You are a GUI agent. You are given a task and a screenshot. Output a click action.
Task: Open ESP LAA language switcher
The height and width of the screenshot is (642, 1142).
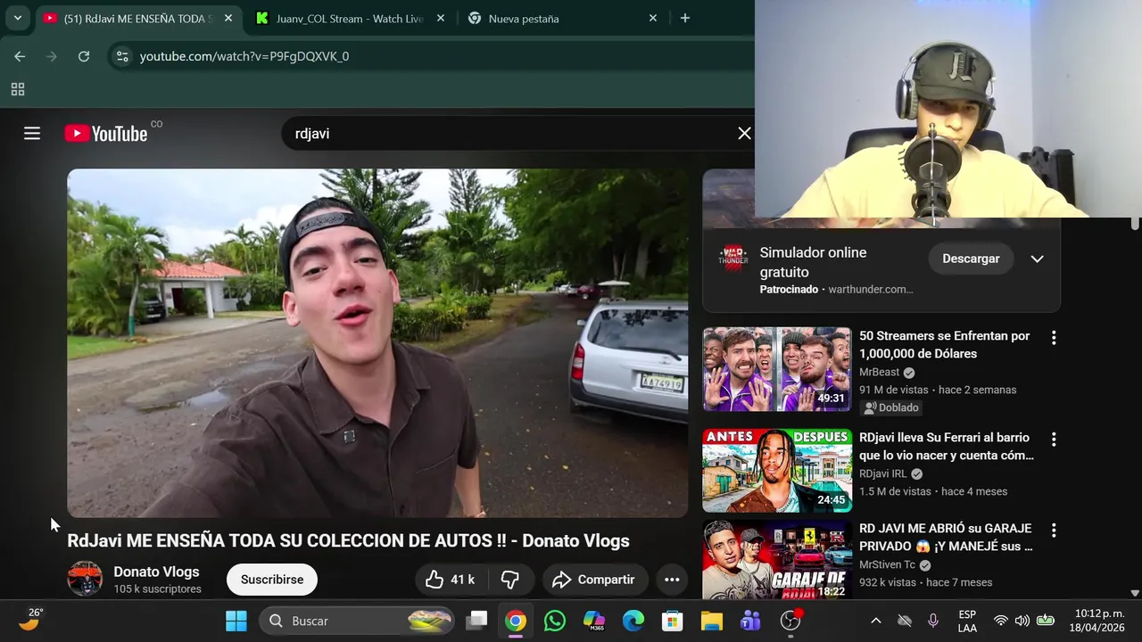coord(967,621)
